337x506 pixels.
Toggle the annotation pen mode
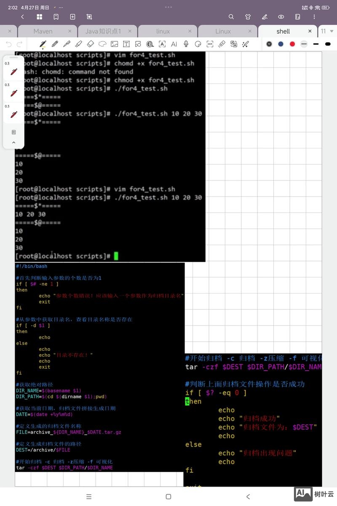[x=265, y=17]
